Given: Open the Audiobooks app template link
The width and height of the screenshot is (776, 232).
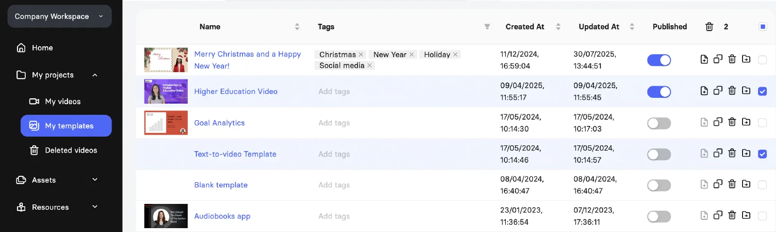Looking at the screenshot, I should (222, 216).
